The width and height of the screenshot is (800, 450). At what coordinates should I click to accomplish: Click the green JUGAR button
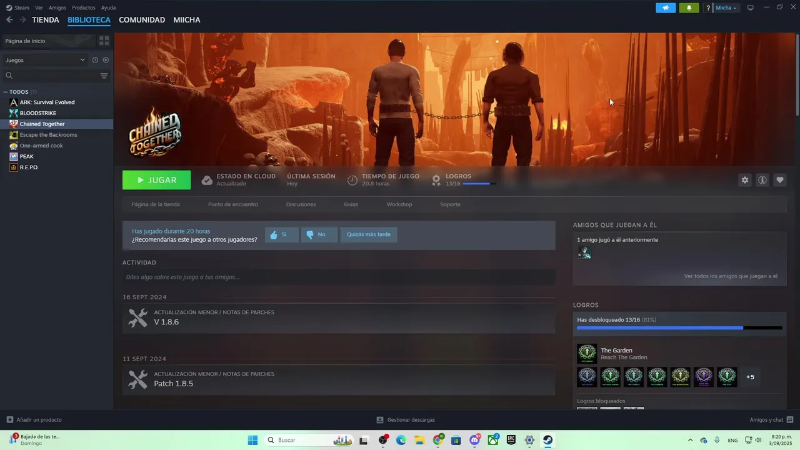pyautogui.click(x=157, y=180)
